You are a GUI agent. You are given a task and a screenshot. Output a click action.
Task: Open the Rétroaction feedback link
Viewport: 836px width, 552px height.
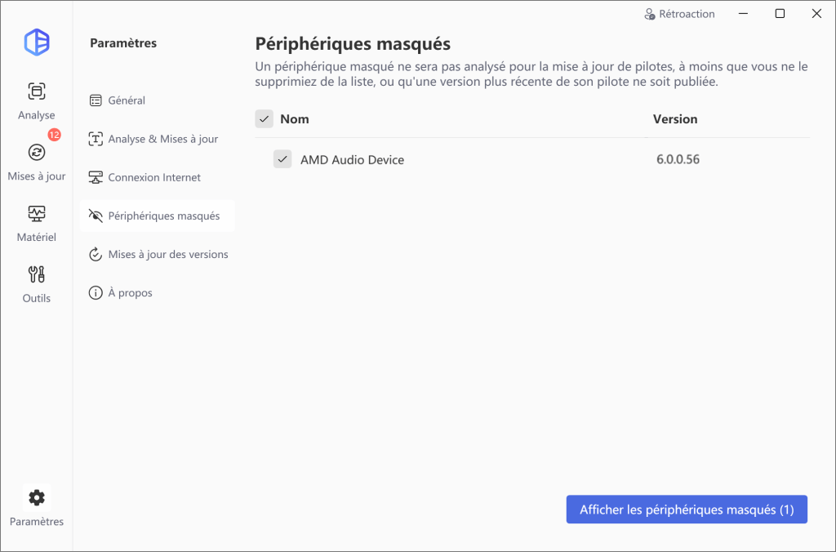679,14
